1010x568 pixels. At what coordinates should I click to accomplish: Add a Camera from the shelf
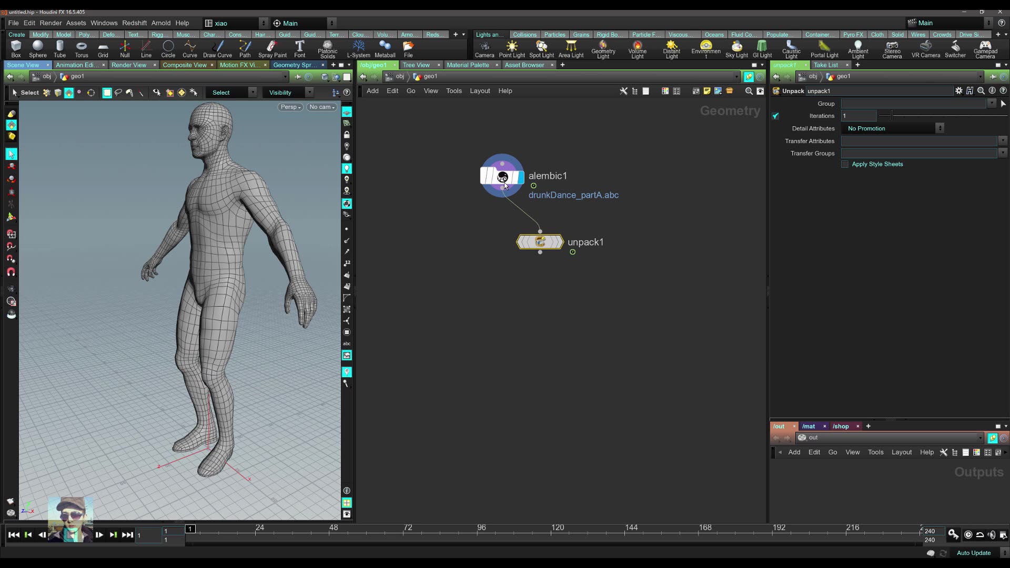pyautogui.click(x=484, y=49)
